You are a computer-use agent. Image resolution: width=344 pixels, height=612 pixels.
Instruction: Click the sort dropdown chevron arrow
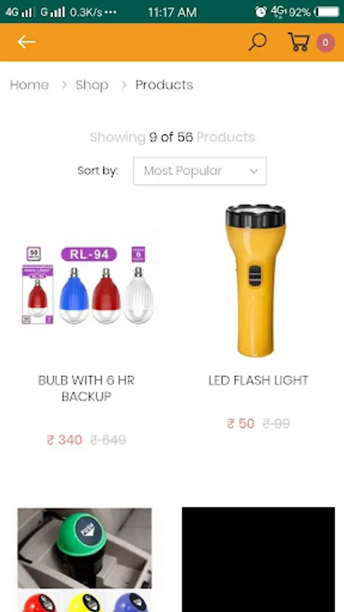[x=254, y=171]
